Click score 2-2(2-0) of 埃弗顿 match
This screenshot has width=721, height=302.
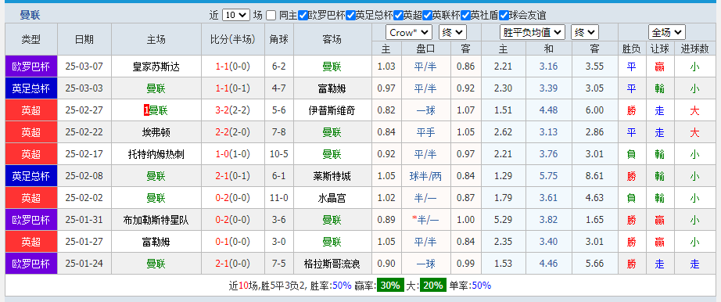click(x=233, y=132)
